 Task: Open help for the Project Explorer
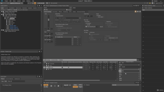click(39, 6)
